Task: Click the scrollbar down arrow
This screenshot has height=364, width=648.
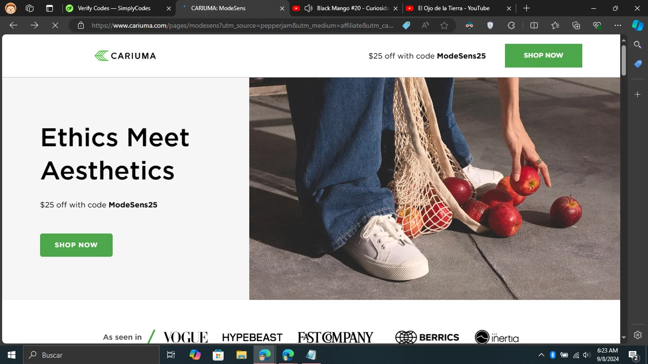Action: pyautogui.click(x=623, y=338)
